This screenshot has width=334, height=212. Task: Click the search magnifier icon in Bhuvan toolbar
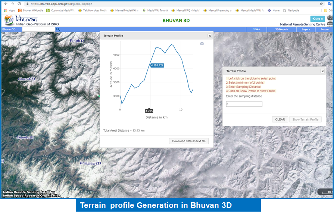click(x=58, y=29)
